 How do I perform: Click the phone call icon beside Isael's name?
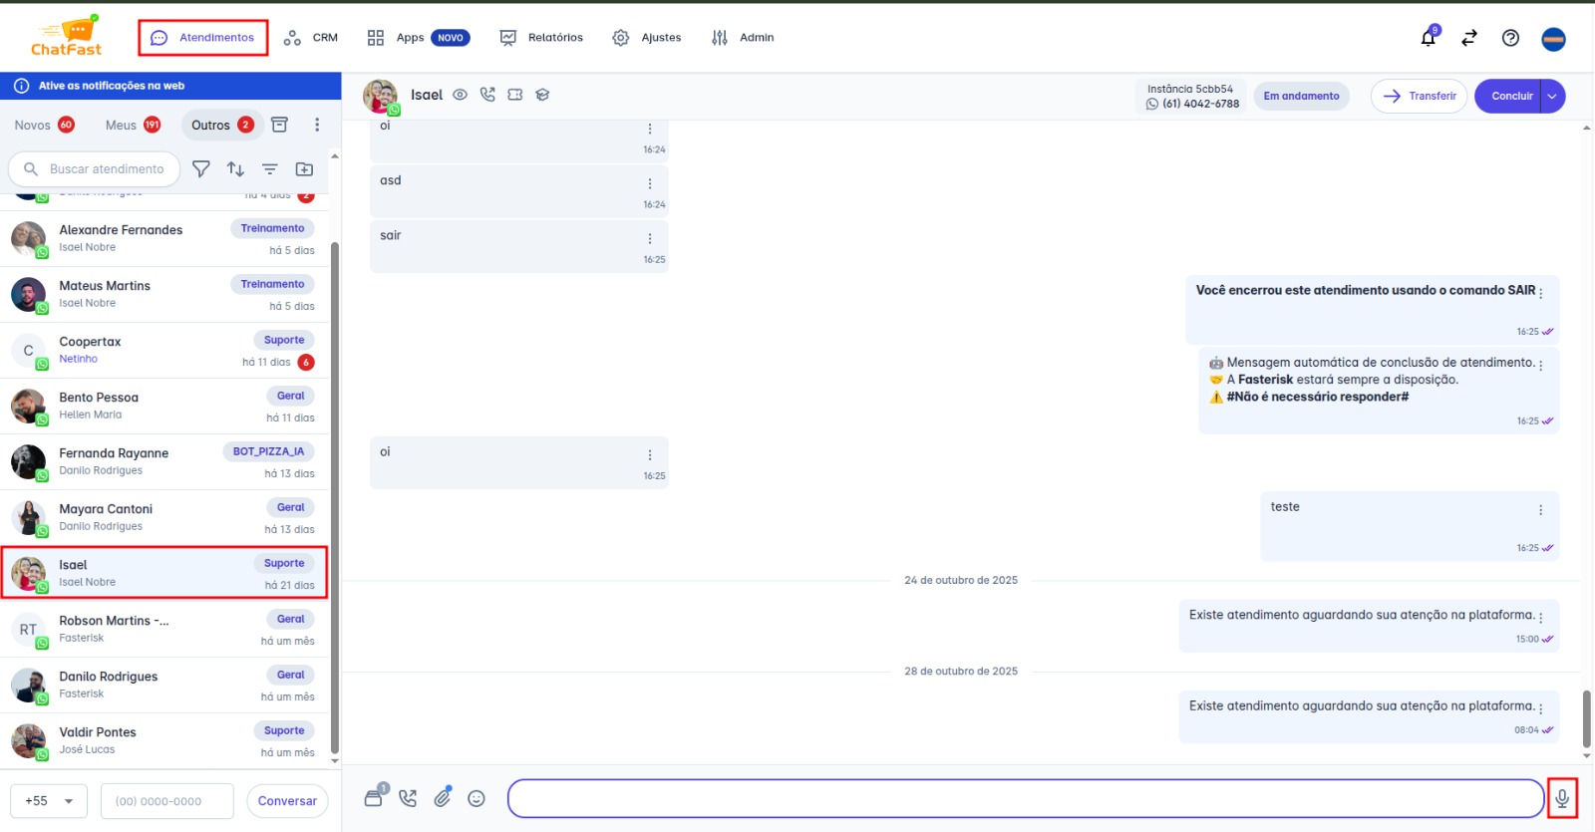click(487, 95)
